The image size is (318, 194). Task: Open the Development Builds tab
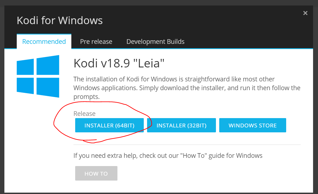pyautogui.click(x=155, y=42)
